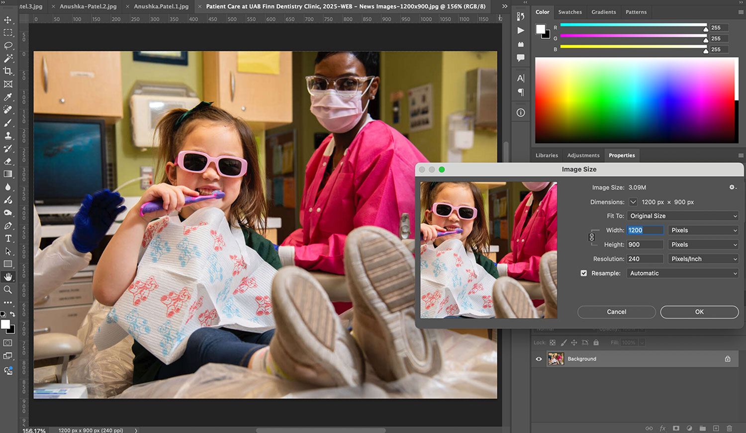Viewport: 746px width, 433px height.
Task: Uncheck the Resample checkbox
Action: [584, 273]
